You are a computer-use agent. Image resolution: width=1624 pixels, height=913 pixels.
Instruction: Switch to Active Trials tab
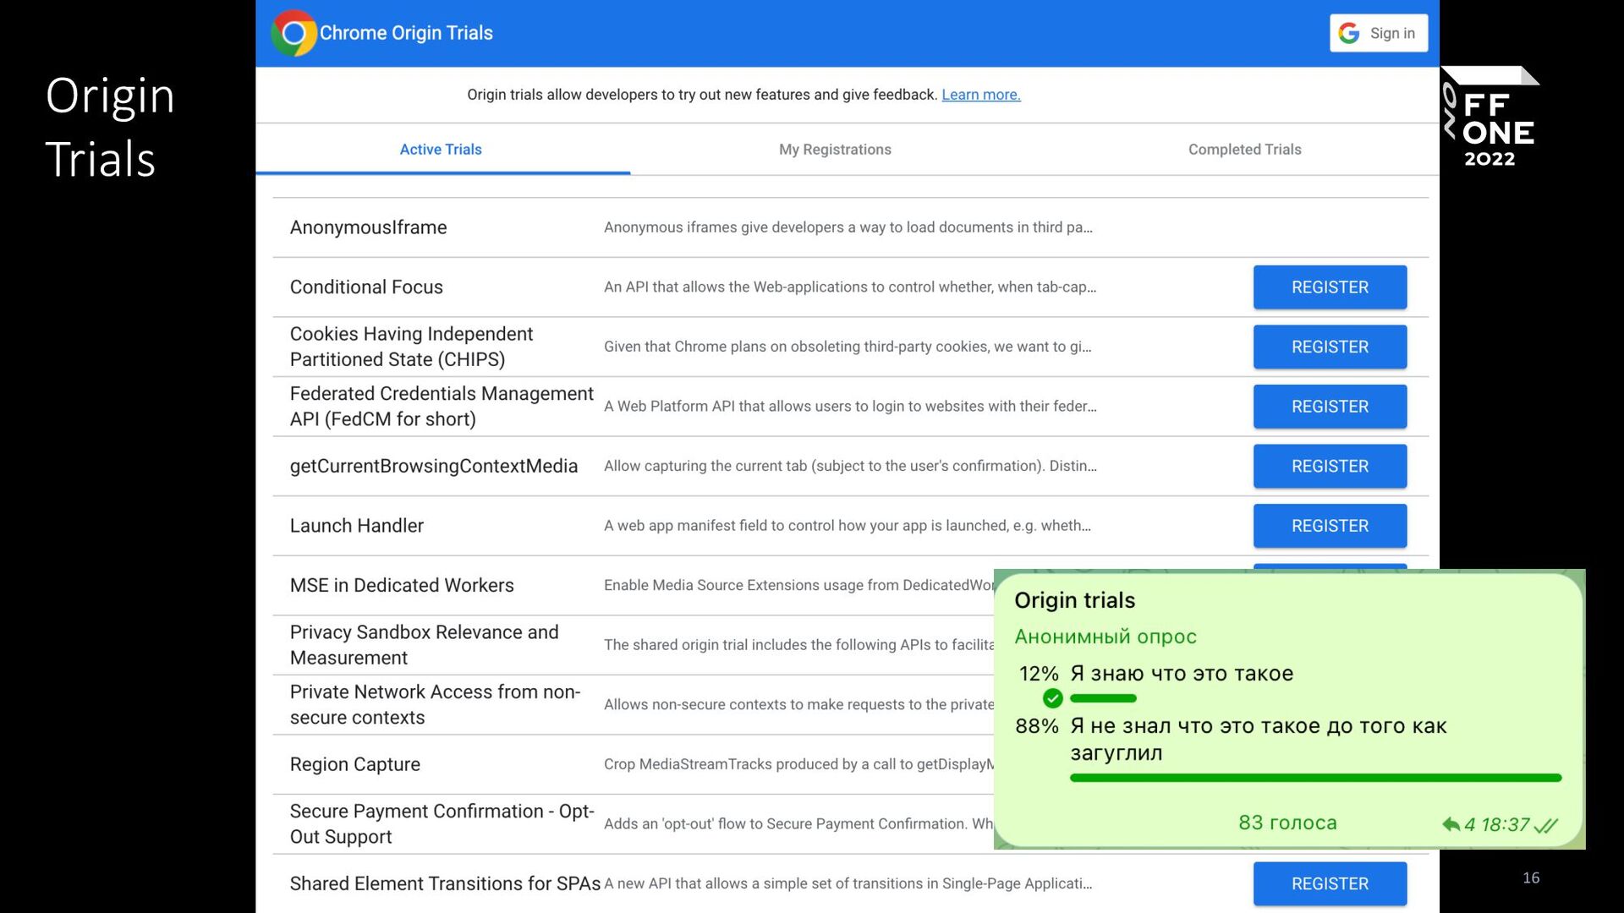click(441, 150)
